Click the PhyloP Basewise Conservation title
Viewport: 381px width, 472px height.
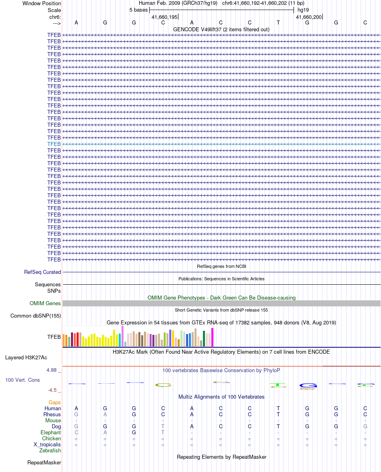[x=221, y=370]
